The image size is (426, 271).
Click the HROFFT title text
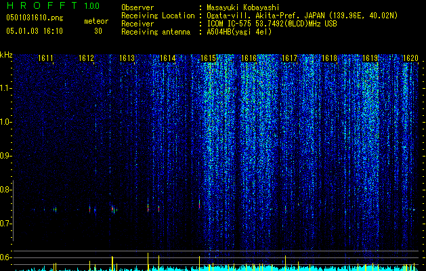pos(43,5)
